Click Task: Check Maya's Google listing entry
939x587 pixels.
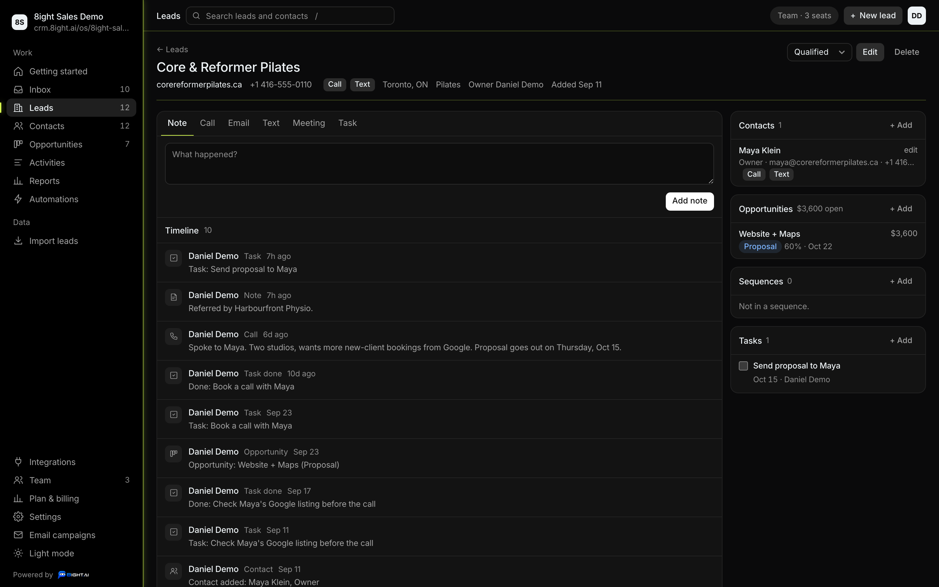[439, 536]
